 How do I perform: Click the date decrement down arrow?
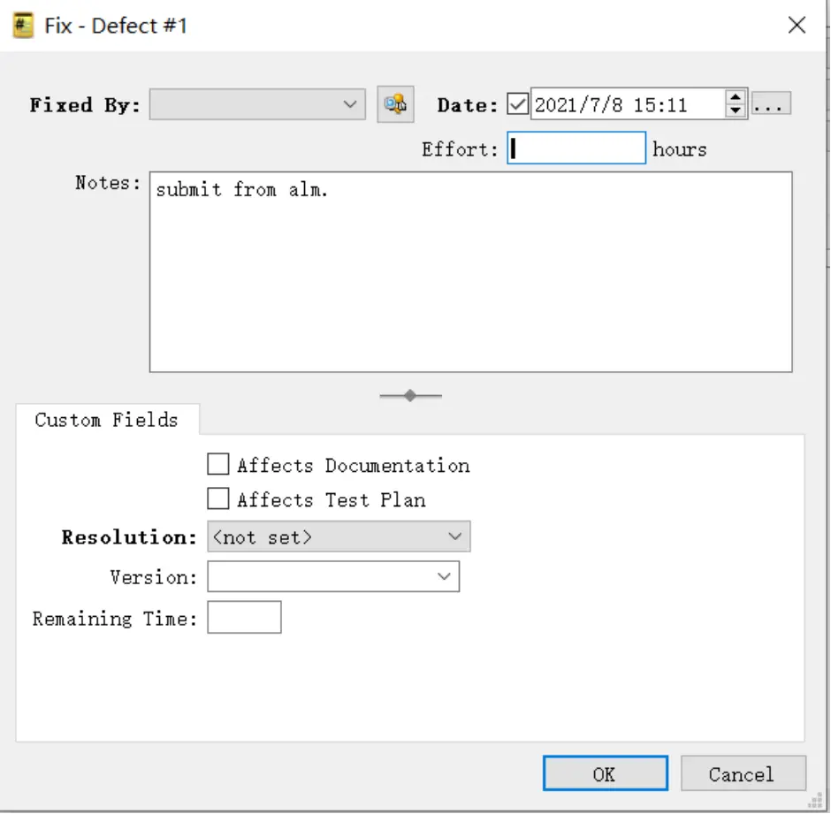(x=736, y=111)
